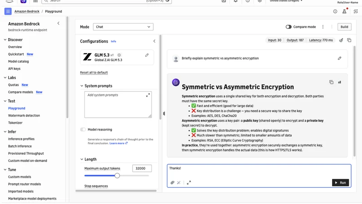Screen dimensions: 362x204
Task: Click the GLM Z model logo
Action: tap(87, 57)
